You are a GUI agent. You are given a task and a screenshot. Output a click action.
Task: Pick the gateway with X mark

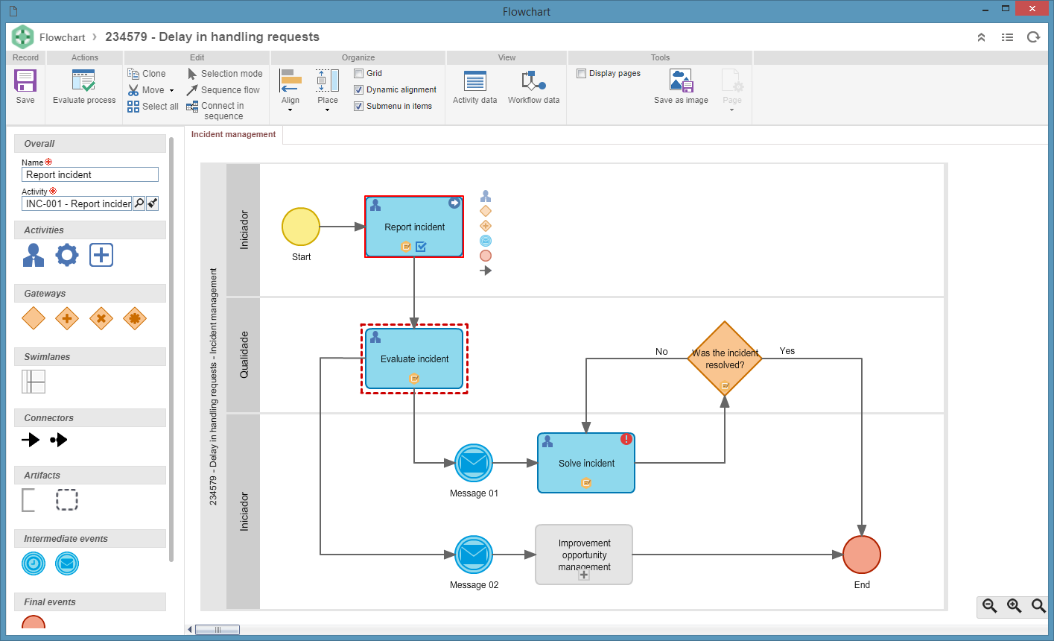[x=101, y=318]
